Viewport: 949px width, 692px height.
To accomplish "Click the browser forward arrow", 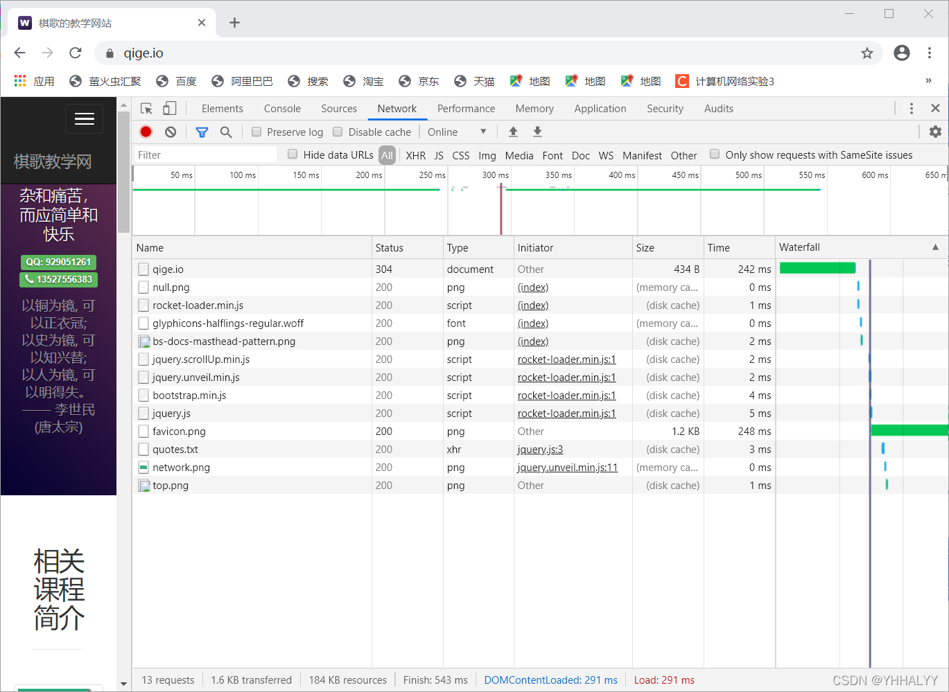I will (x=47, y=53).
